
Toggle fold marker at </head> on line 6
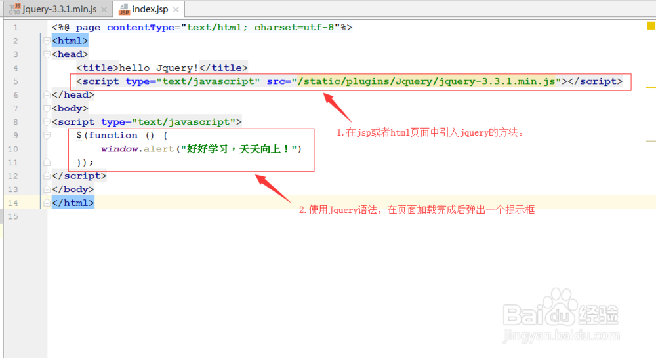tap(47, 94)
